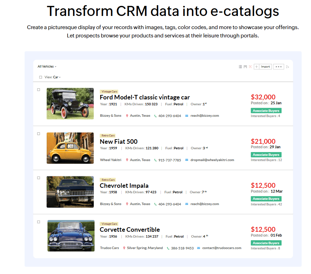Open the three-dots more options menu
Viewport: 311px width, 274px height.
coord(278,67)
